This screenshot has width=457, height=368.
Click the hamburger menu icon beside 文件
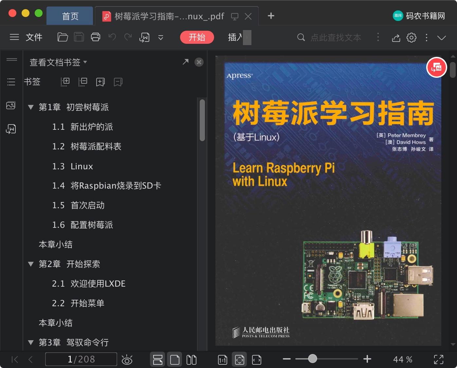point(14,37)
